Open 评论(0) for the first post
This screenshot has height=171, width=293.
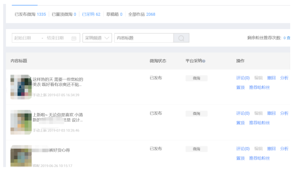point(243,78)
